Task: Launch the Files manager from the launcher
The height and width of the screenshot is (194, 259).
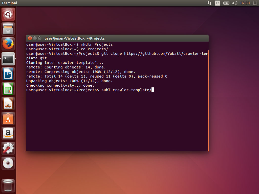Action: (x=8, y=29)
